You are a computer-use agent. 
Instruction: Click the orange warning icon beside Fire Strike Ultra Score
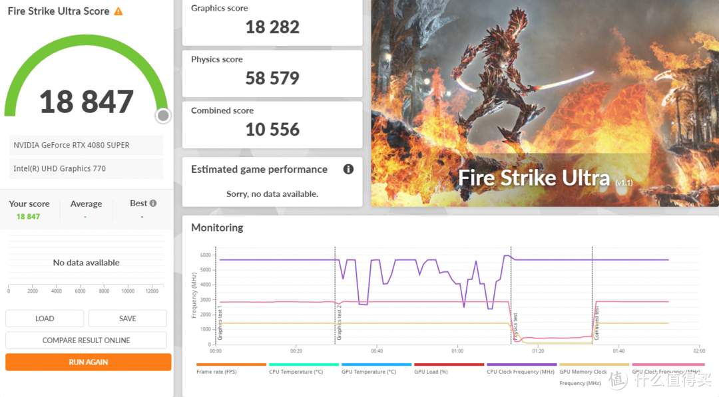click(x=119, y=11)
